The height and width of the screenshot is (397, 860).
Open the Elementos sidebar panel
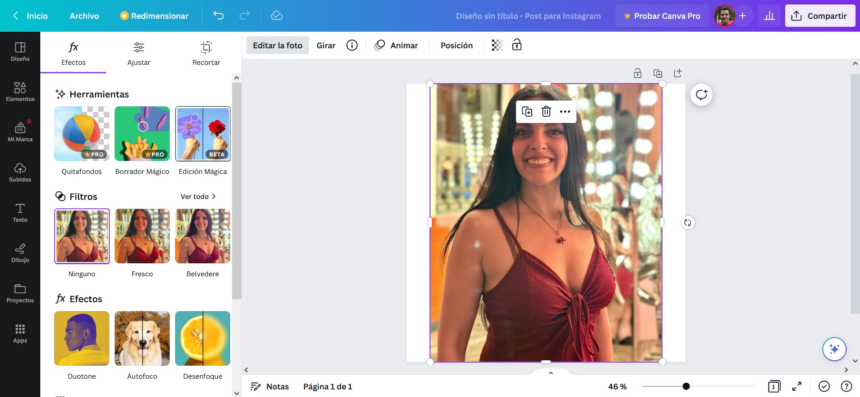pos(20,92)
